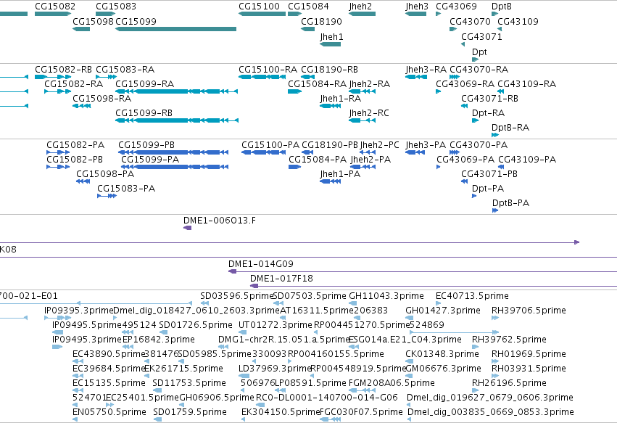The image size is (617, 423).
Task: Select the EC43890.5prime EST label
Action: [x=109, y=354]
